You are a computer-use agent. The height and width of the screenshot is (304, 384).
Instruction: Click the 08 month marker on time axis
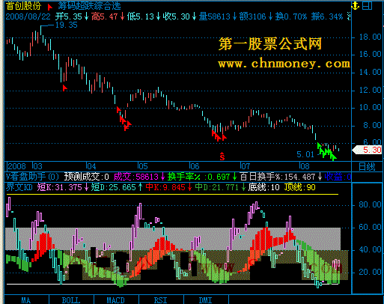305,166
